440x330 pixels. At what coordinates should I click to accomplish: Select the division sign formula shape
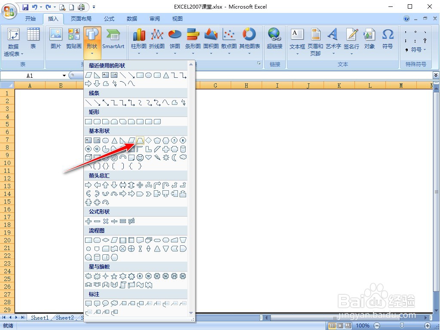pyautogui.click(x=114, y=221)
